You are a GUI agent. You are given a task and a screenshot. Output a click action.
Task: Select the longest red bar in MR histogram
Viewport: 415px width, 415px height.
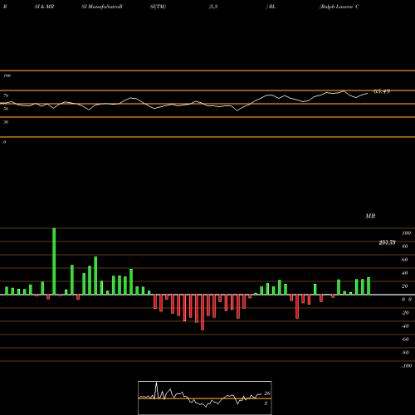[203, 312]
